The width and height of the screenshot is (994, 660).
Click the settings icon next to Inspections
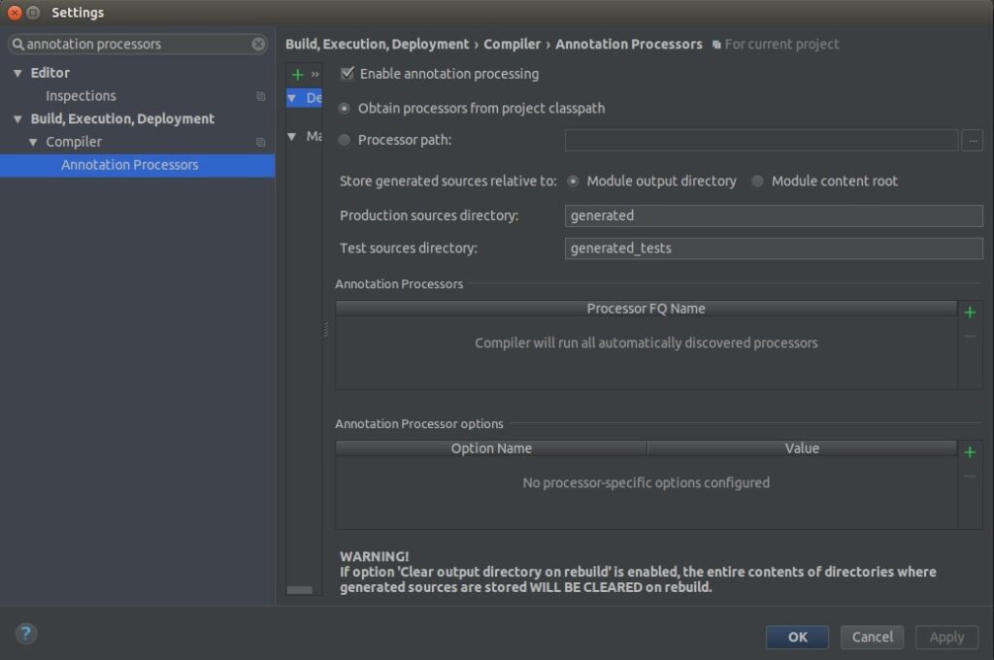coord(260,95)
